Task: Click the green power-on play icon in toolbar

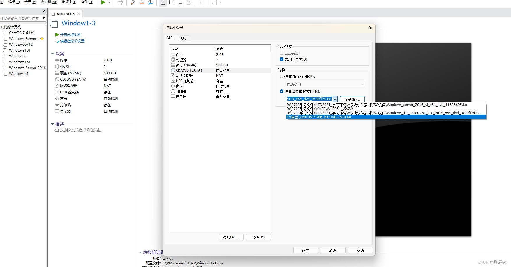Action: pyautogui.click(x=103, y=2)
